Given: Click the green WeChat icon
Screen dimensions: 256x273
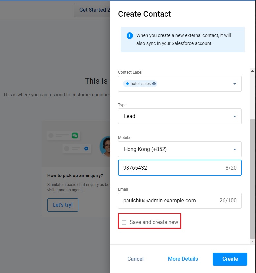Looking at the screenshot, I should pos(75,136).
